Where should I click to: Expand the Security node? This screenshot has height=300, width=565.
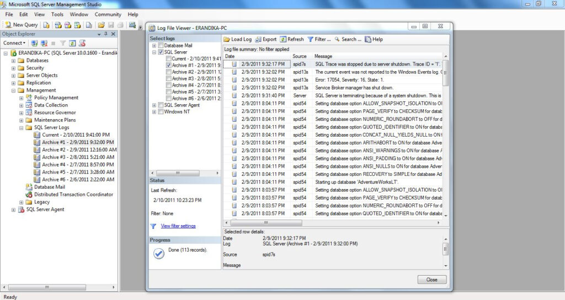(x=13, y=68)
